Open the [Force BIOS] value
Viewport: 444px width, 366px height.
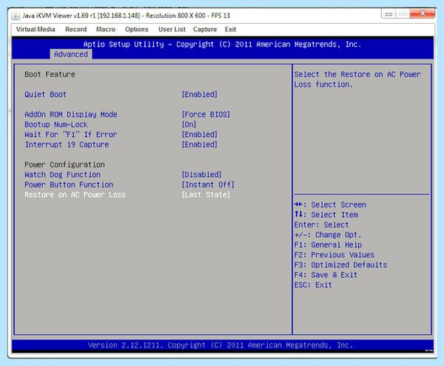206,115
